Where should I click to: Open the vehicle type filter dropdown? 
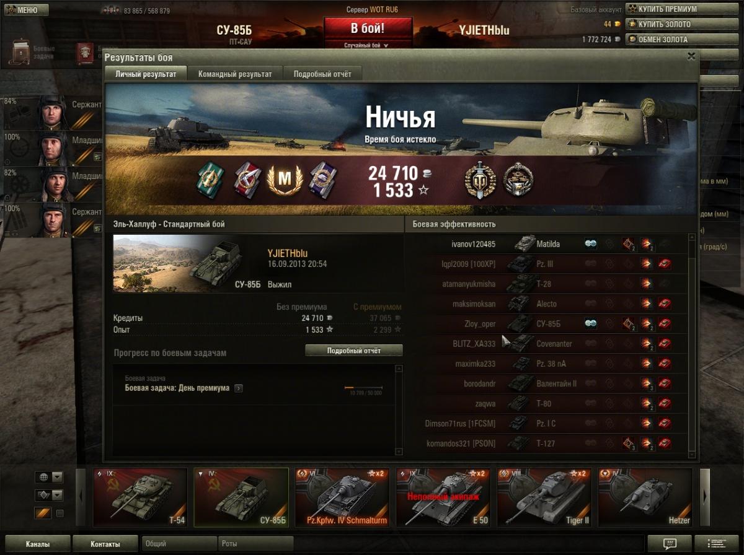(x=50, y=495)
